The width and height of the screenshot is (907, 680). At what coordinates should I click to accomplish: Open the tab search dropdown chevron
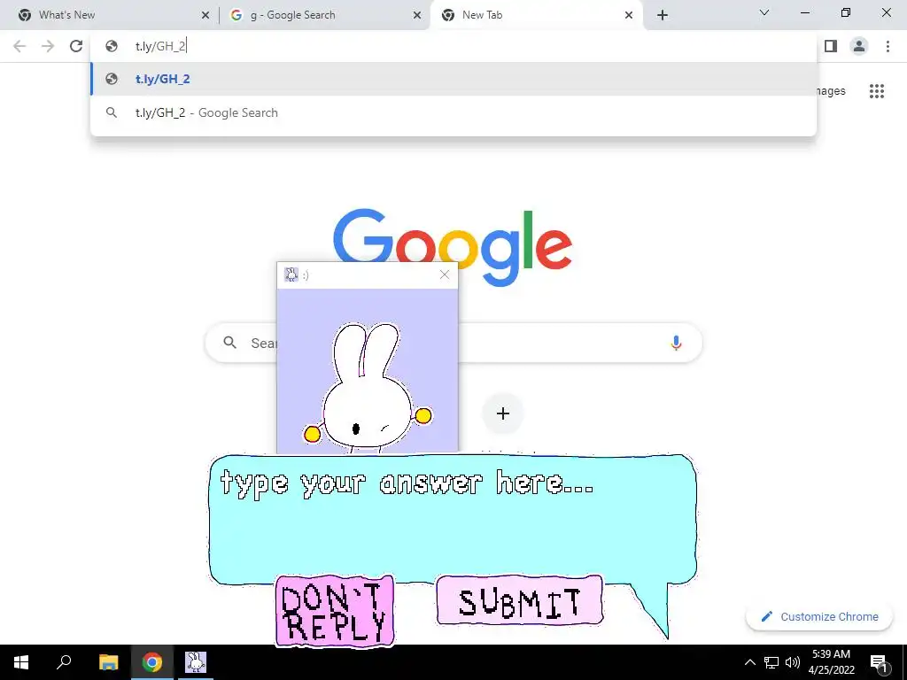[764, 12]
